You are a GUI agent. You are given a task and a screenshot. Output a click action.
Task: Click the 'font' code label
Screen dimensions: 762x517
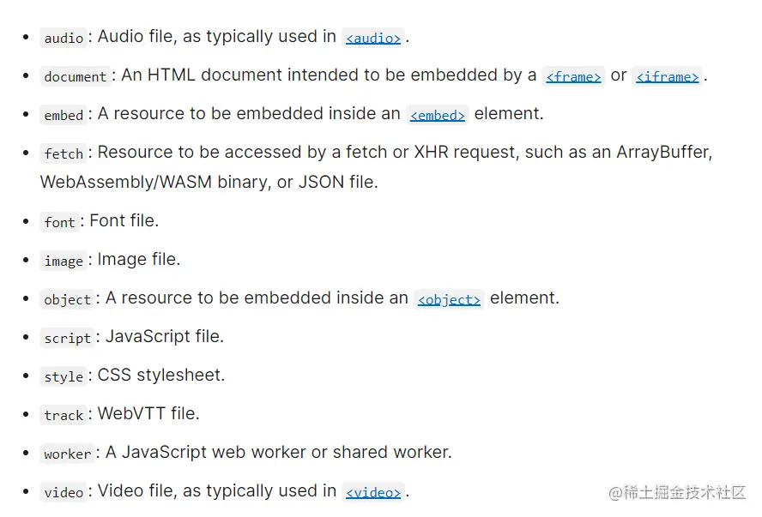pos(60,222)
